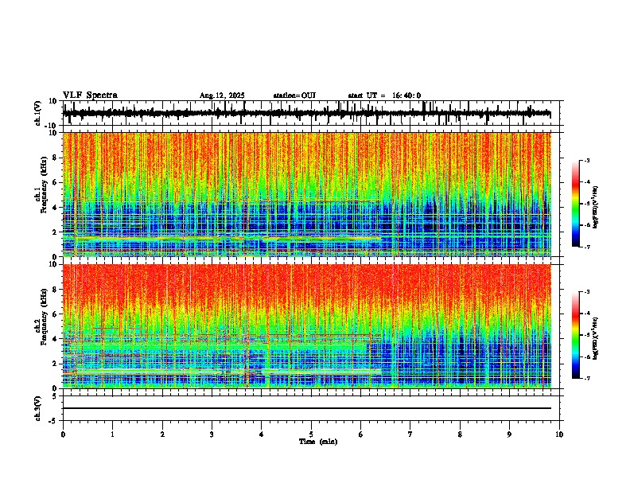Click the time axis tick label "2"
Screen dimensions: 630x487
tap(162, 434)
